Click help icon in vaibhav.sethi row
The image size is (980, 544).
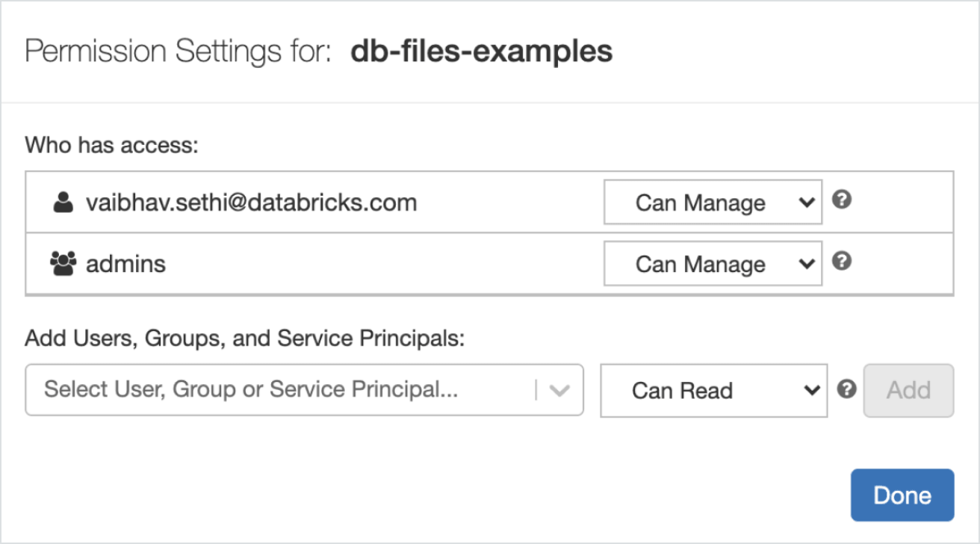(842, 201)
